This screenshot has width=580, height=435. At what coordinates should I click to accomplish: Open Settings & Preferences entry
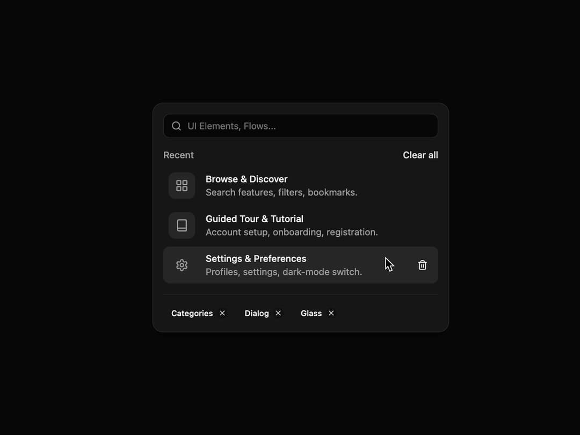coord(301,265)
